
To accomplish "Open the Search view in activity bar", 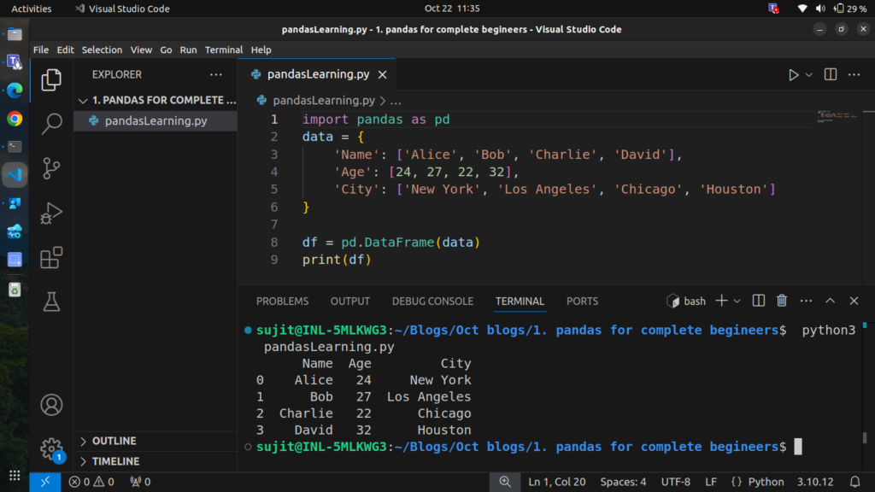I will [x=51, y=124].
